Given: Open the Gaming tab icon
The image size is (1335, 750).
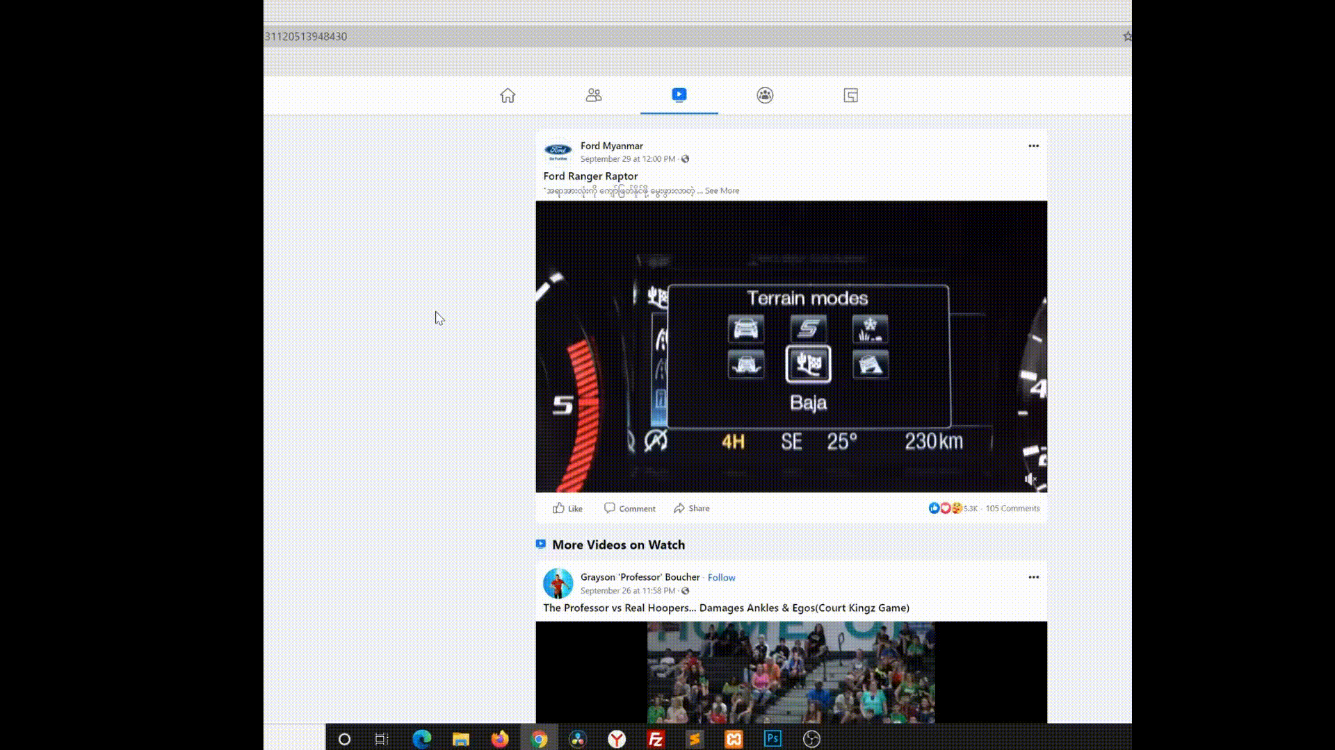Looking at the screenshot, I should coord(850,95).
